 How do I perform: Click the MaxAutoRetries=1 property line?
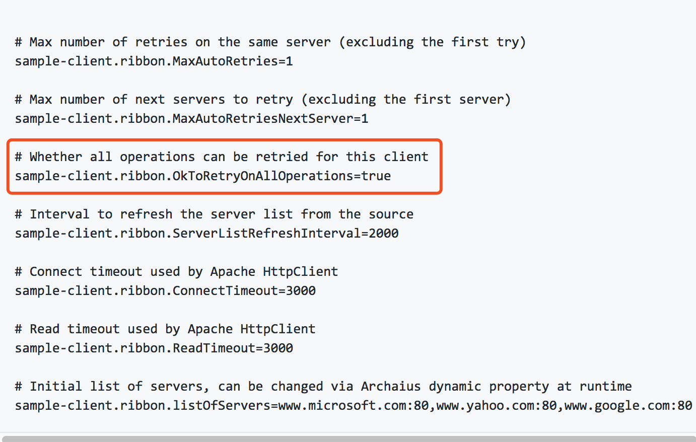coord(154,61)
